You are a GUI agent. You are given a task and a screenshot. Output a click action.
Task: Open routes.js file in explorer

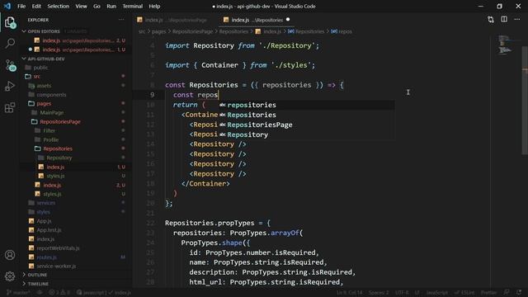coord(47,257)
